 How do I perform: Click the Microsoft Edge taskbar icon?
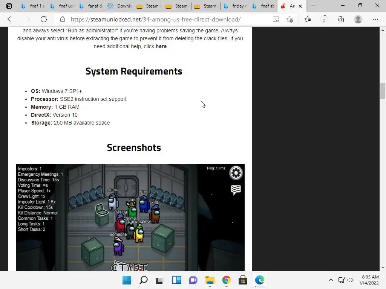coord(259,280)
